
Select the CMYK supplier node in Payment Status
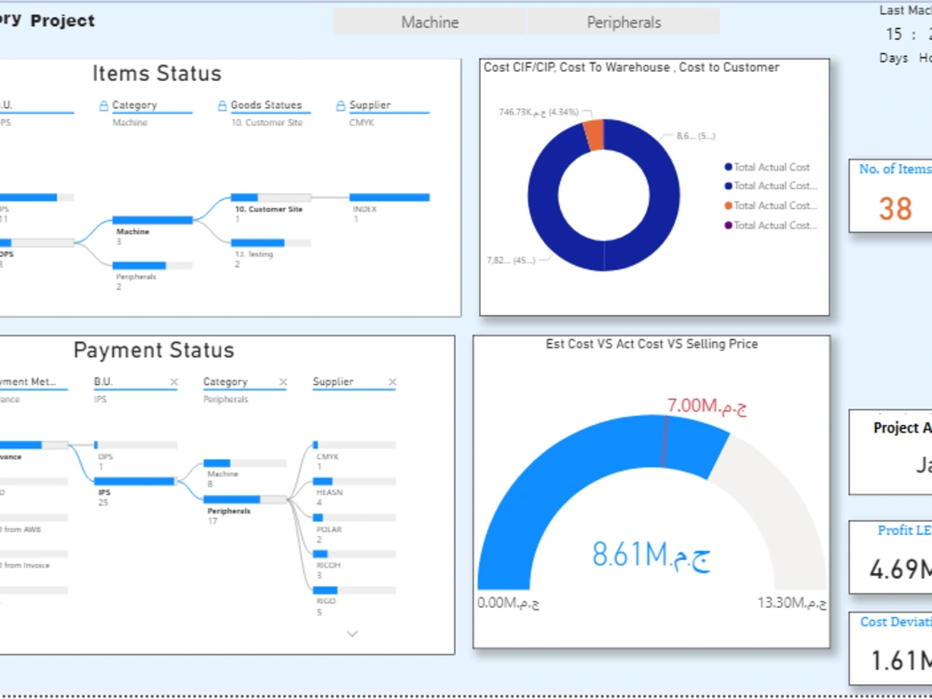pyautogui.click(x=354, y=445)
